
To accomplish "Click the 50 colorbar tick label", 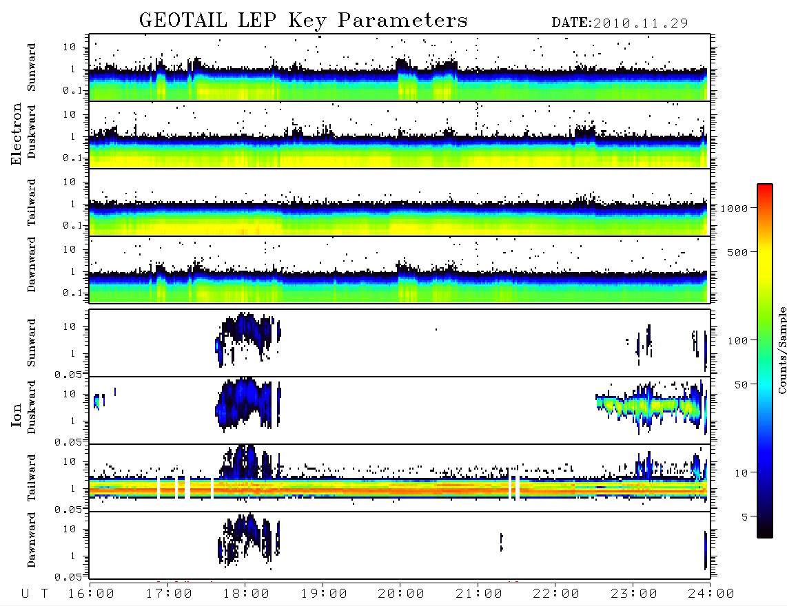I will tap(741, 385).
